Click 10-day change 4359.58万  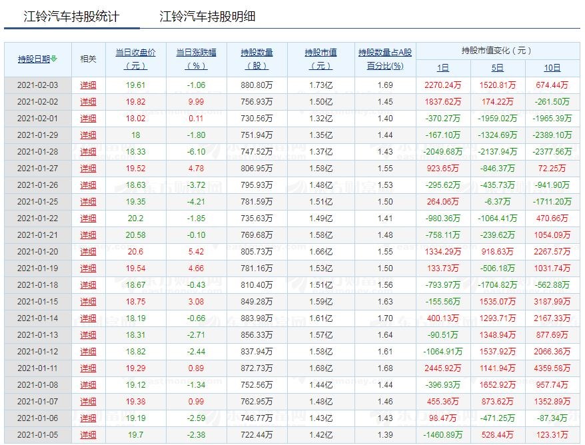(x=552, y=368)
